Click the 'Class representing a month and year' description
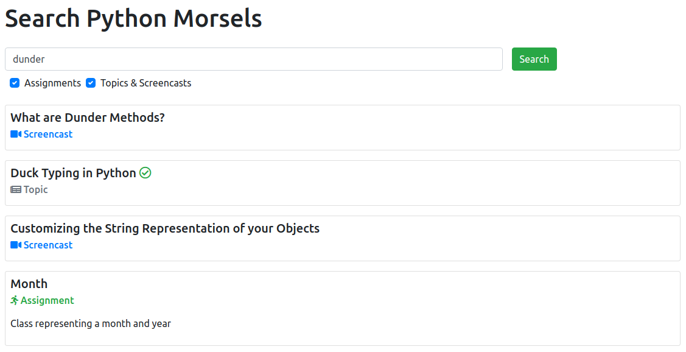 [x=91, y=324]
